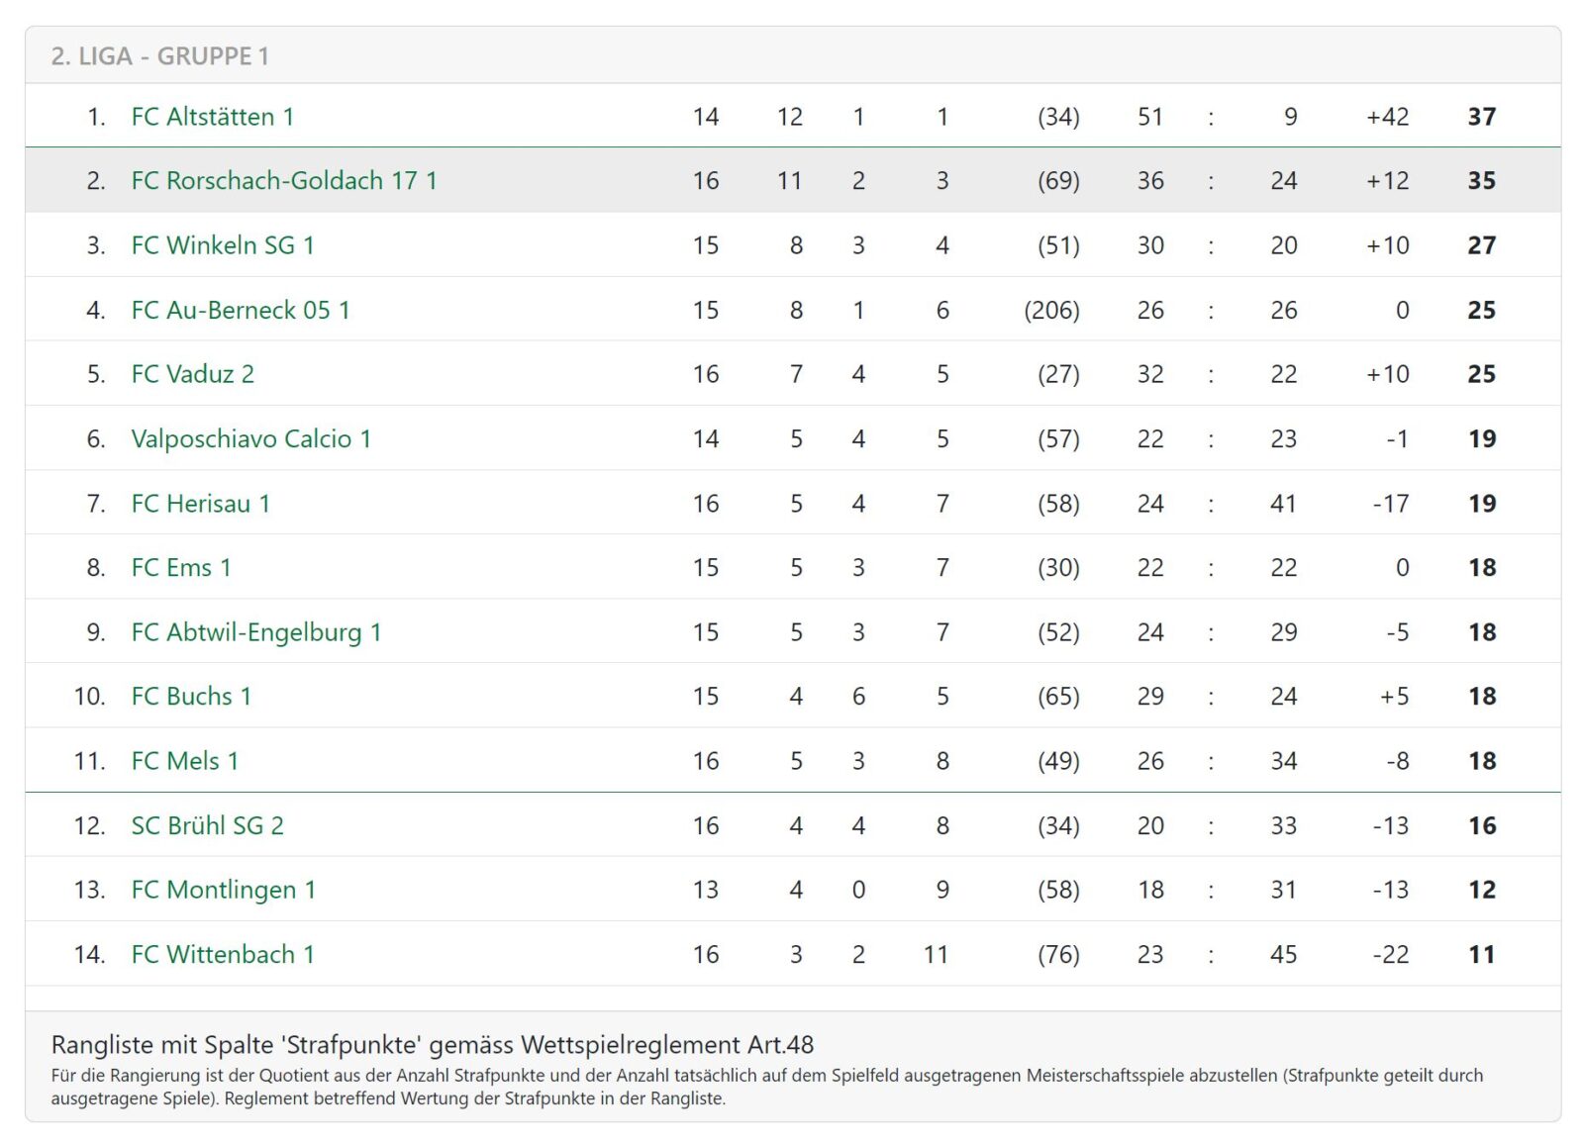1584x1142 pixels.
Task: Click FC Au-Berneck's (206) penalty points value
Action: 1051,311
